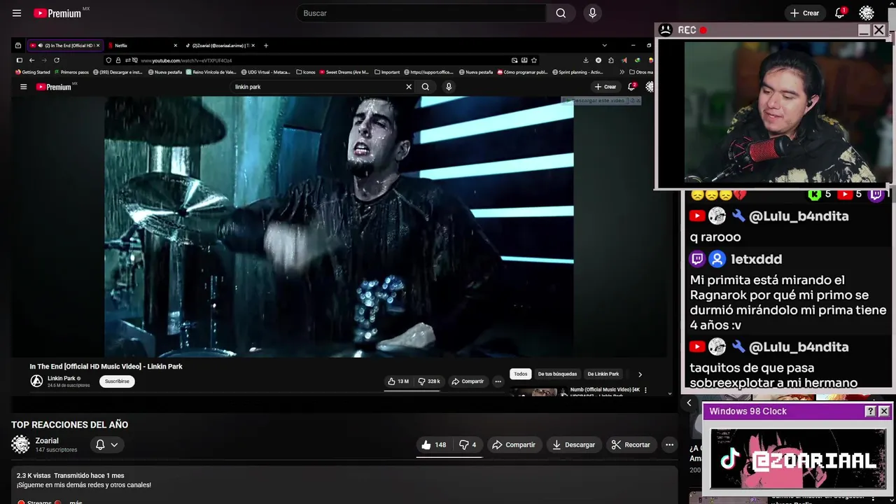This screenshot has width=896, height=504.
Task: Click the youtube.com address bar in stream
Action: (322, 60)
